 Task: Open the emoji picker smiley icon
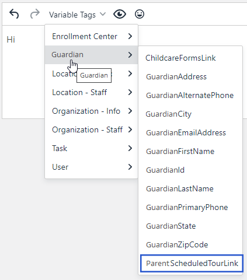click(140, 14)
